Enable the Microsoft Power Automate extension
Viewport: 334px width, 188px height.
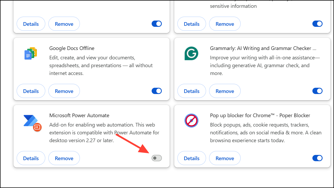pyautogui.click(x=156, y=158)
